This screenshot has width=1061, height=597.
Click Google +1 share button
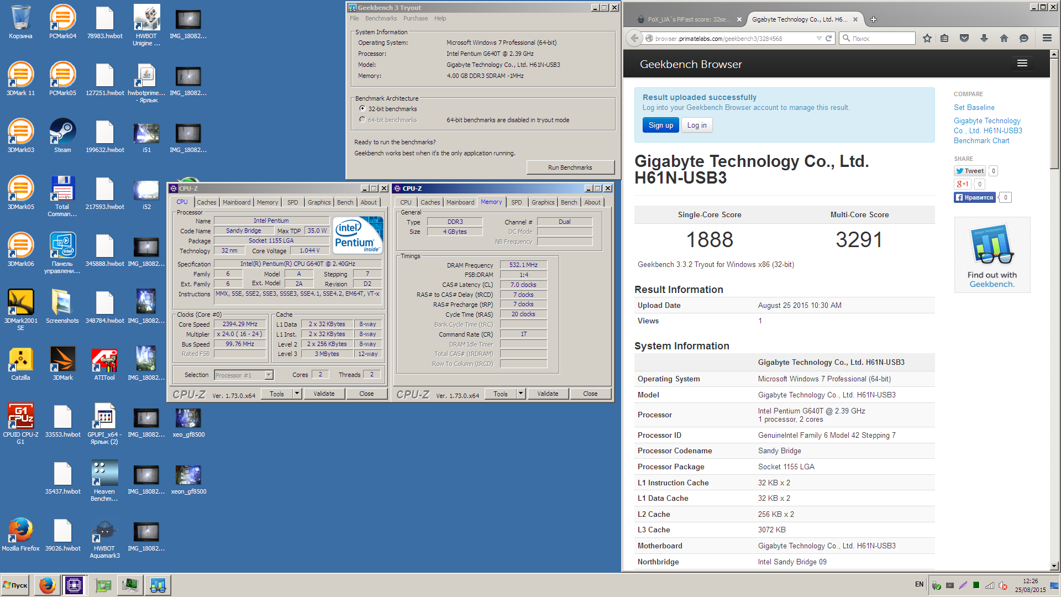[963, 184]
